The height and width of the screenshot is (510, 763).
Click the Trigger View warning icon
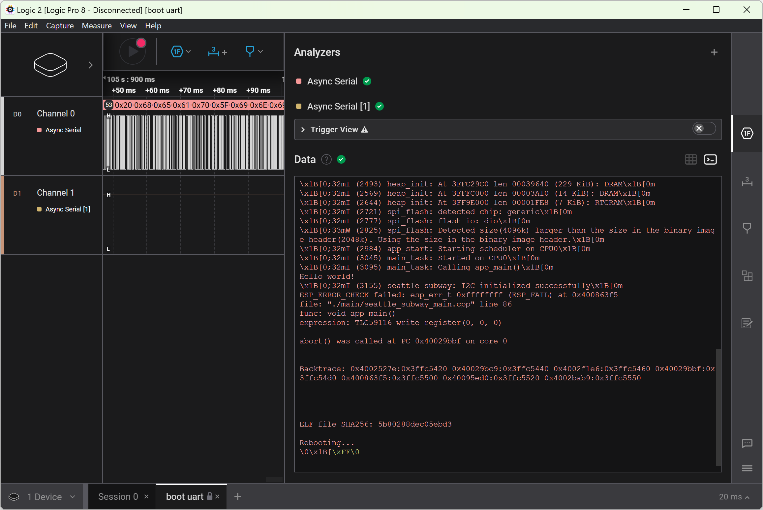[364, 130]
